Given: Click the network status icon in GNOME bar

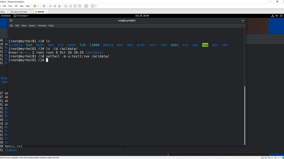Looking at the screenshot, I should coord(272,16).
